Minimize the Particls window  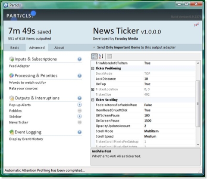179,4
